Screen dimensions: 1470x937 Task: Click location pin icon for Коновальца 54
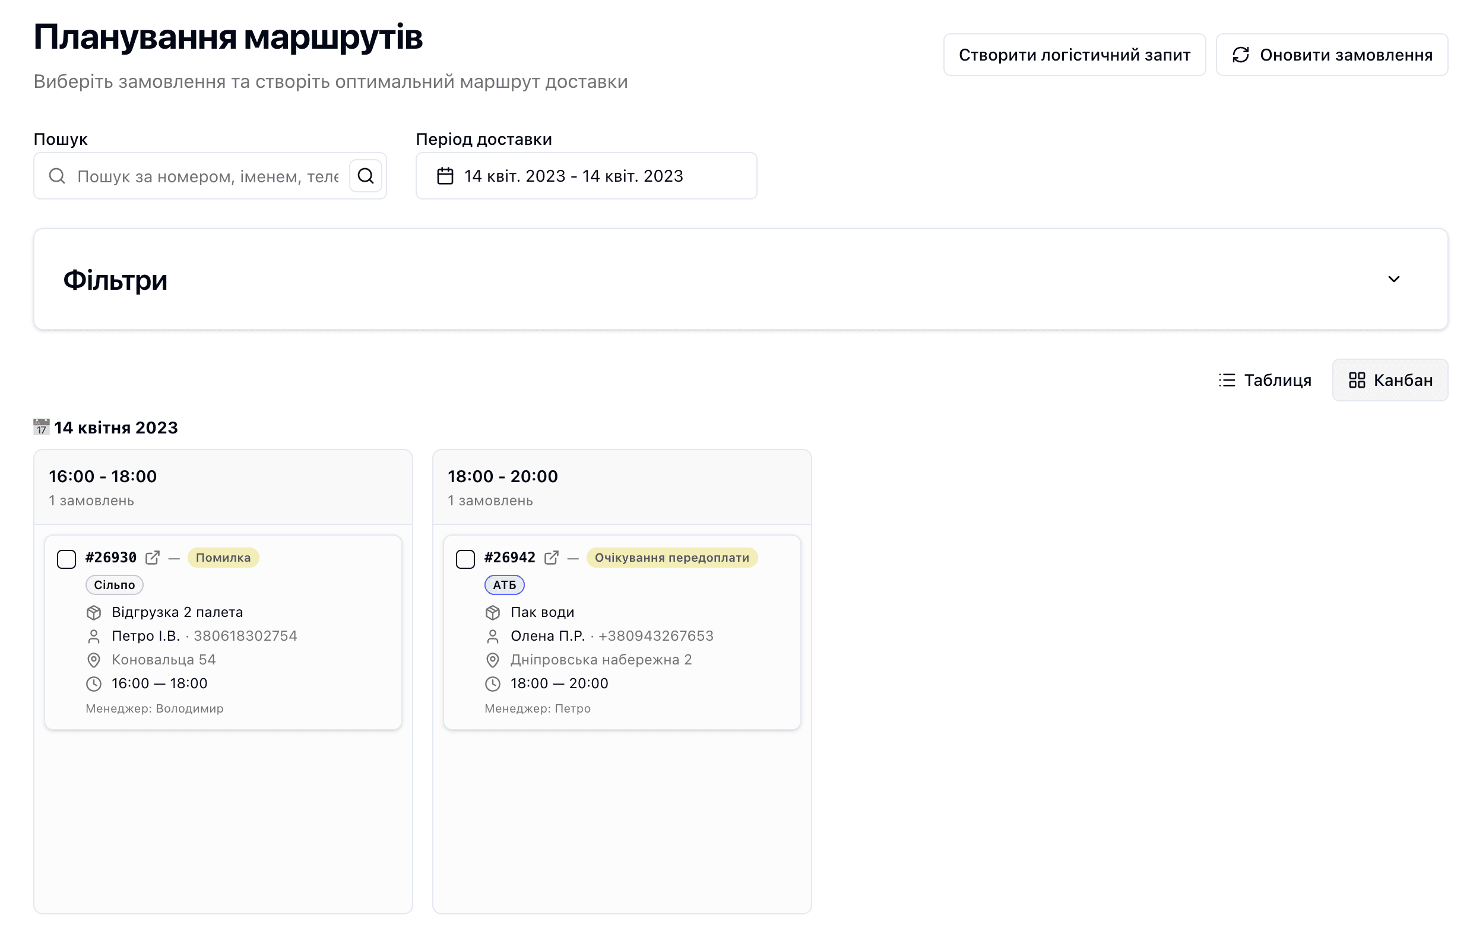point(93,660)
